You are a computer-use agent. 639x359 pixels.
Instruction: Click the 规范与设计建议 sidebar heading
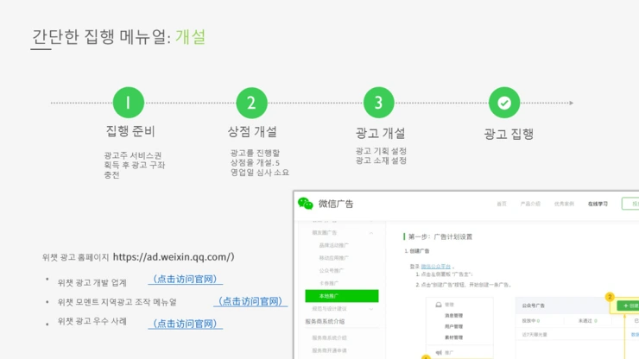tap(329, 309)
